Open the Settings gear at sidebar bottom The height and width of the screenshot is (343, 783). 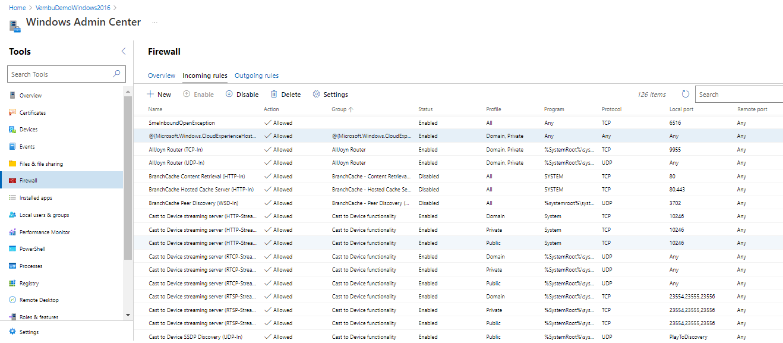pyautogui.click(x=12, y=332)
